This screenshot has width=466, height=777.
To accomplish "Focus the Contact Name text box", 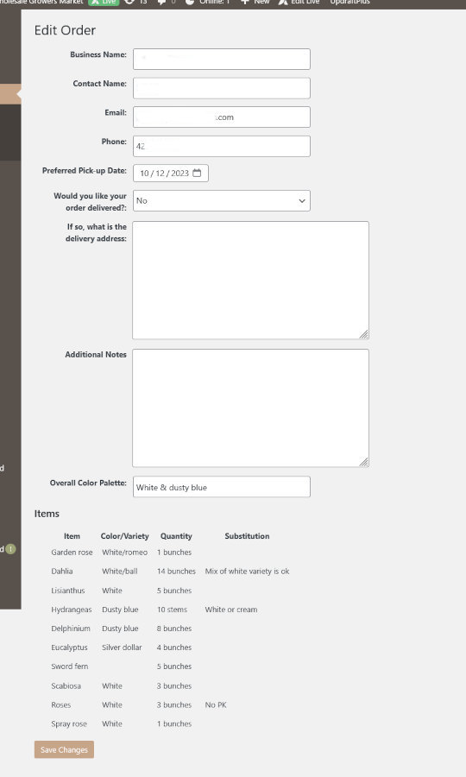I will pos(222,88).
